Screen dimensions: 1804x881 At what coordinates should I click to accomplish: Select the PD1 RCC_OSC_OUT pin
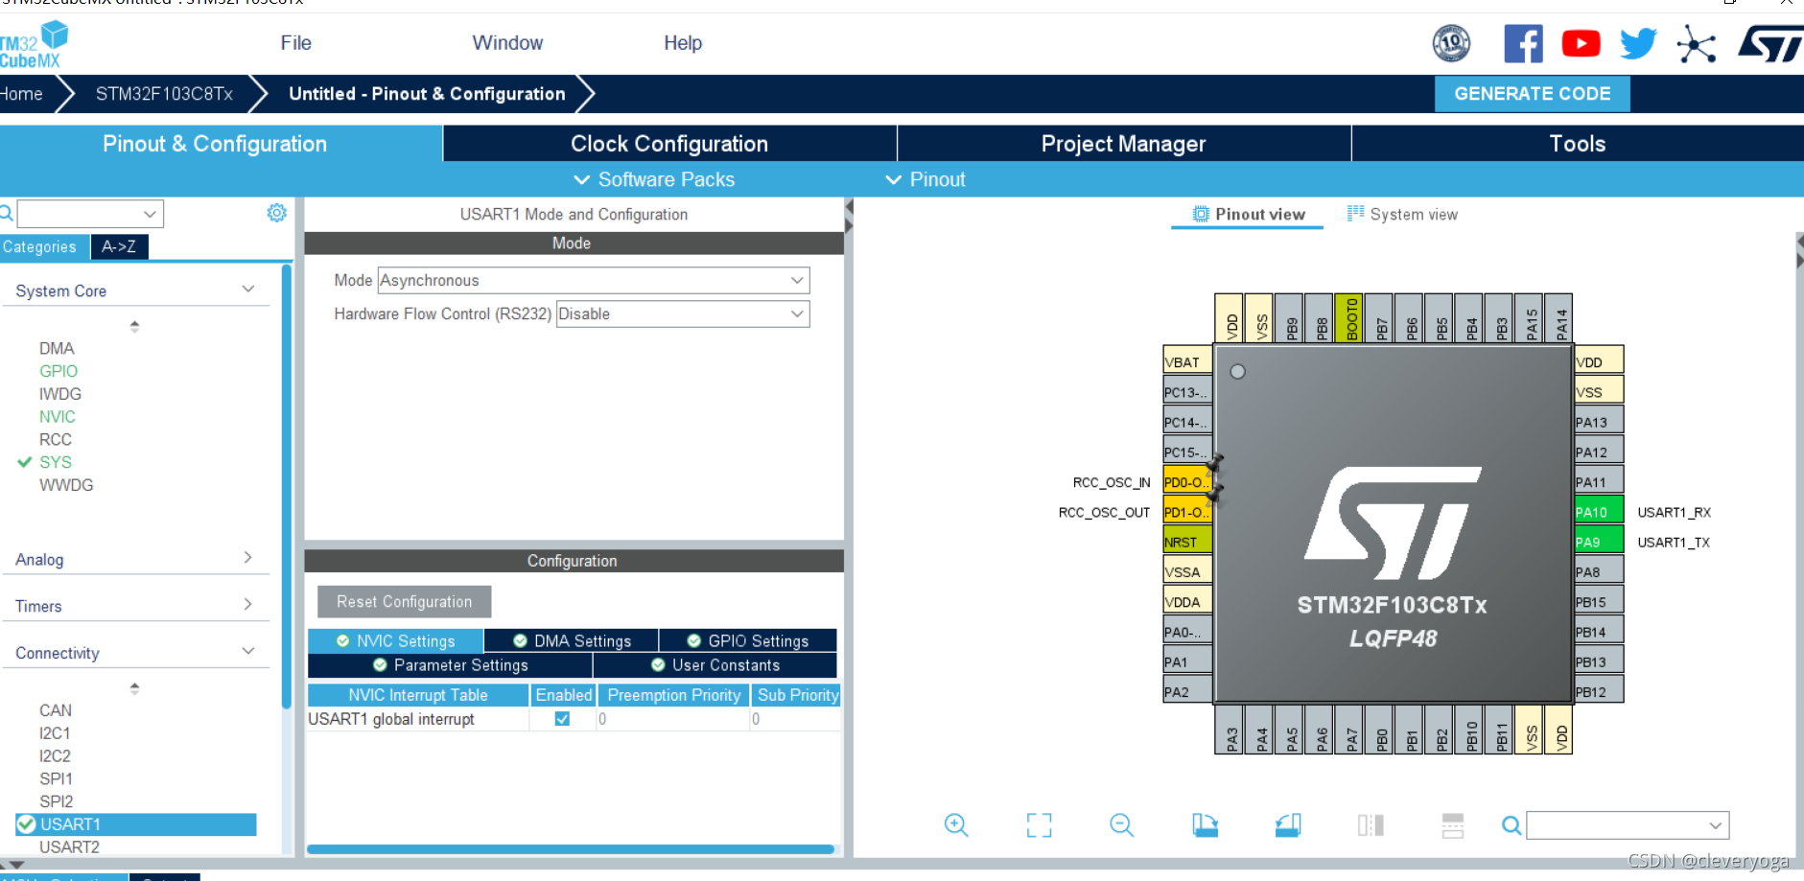pyautogui.click(x=1186, y=511)
